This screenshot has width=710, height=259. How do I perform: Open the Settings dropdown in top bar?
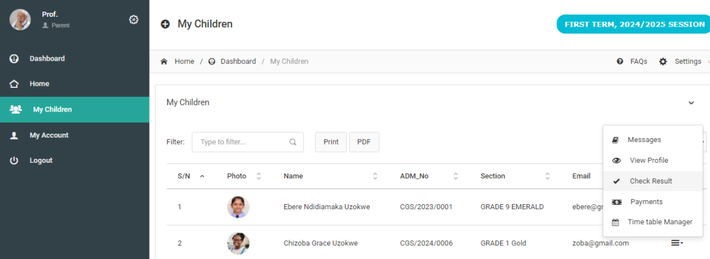[684, 61]
